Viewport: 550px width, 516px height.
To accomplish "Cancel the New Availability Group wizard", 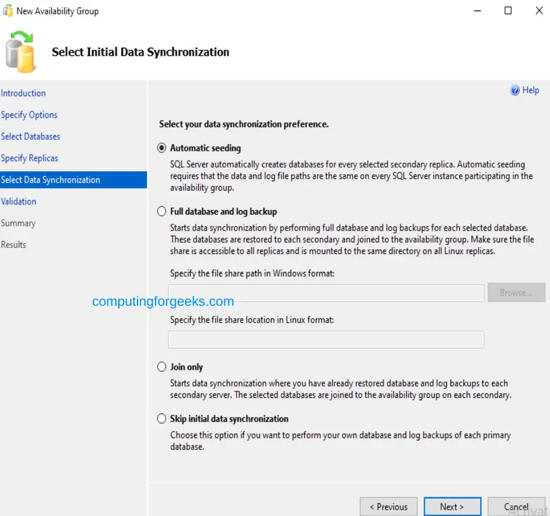I will (x=516, y=507).
